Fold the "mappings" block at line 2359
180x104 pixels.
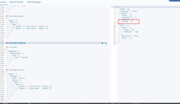[5, 51]
